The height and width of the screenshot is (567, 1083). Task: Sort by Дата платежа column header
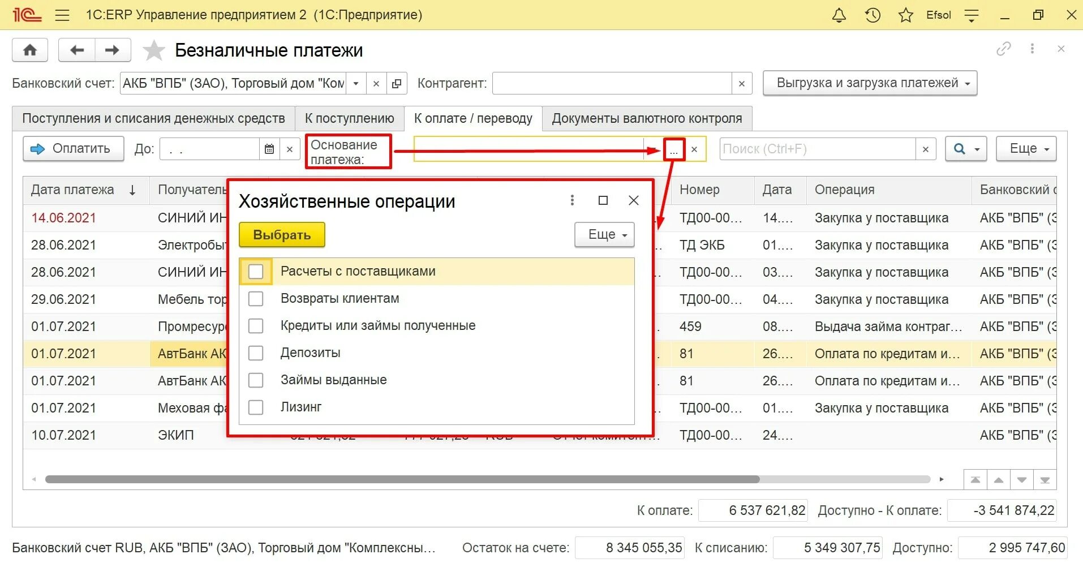[x=85, y=190]
